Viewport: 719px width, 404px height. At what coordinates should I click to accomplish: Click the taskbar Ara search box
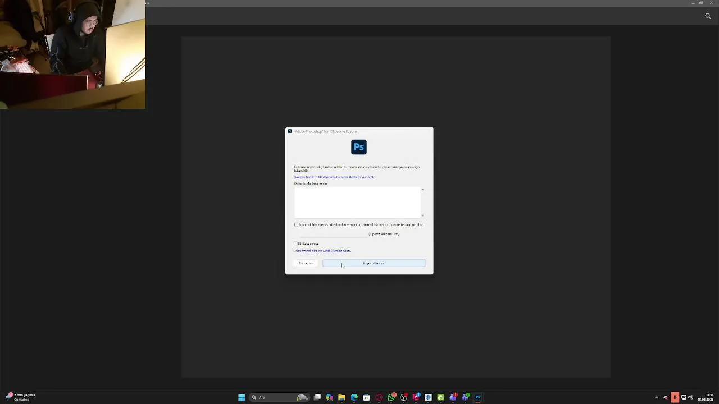[x=280, y=397]
